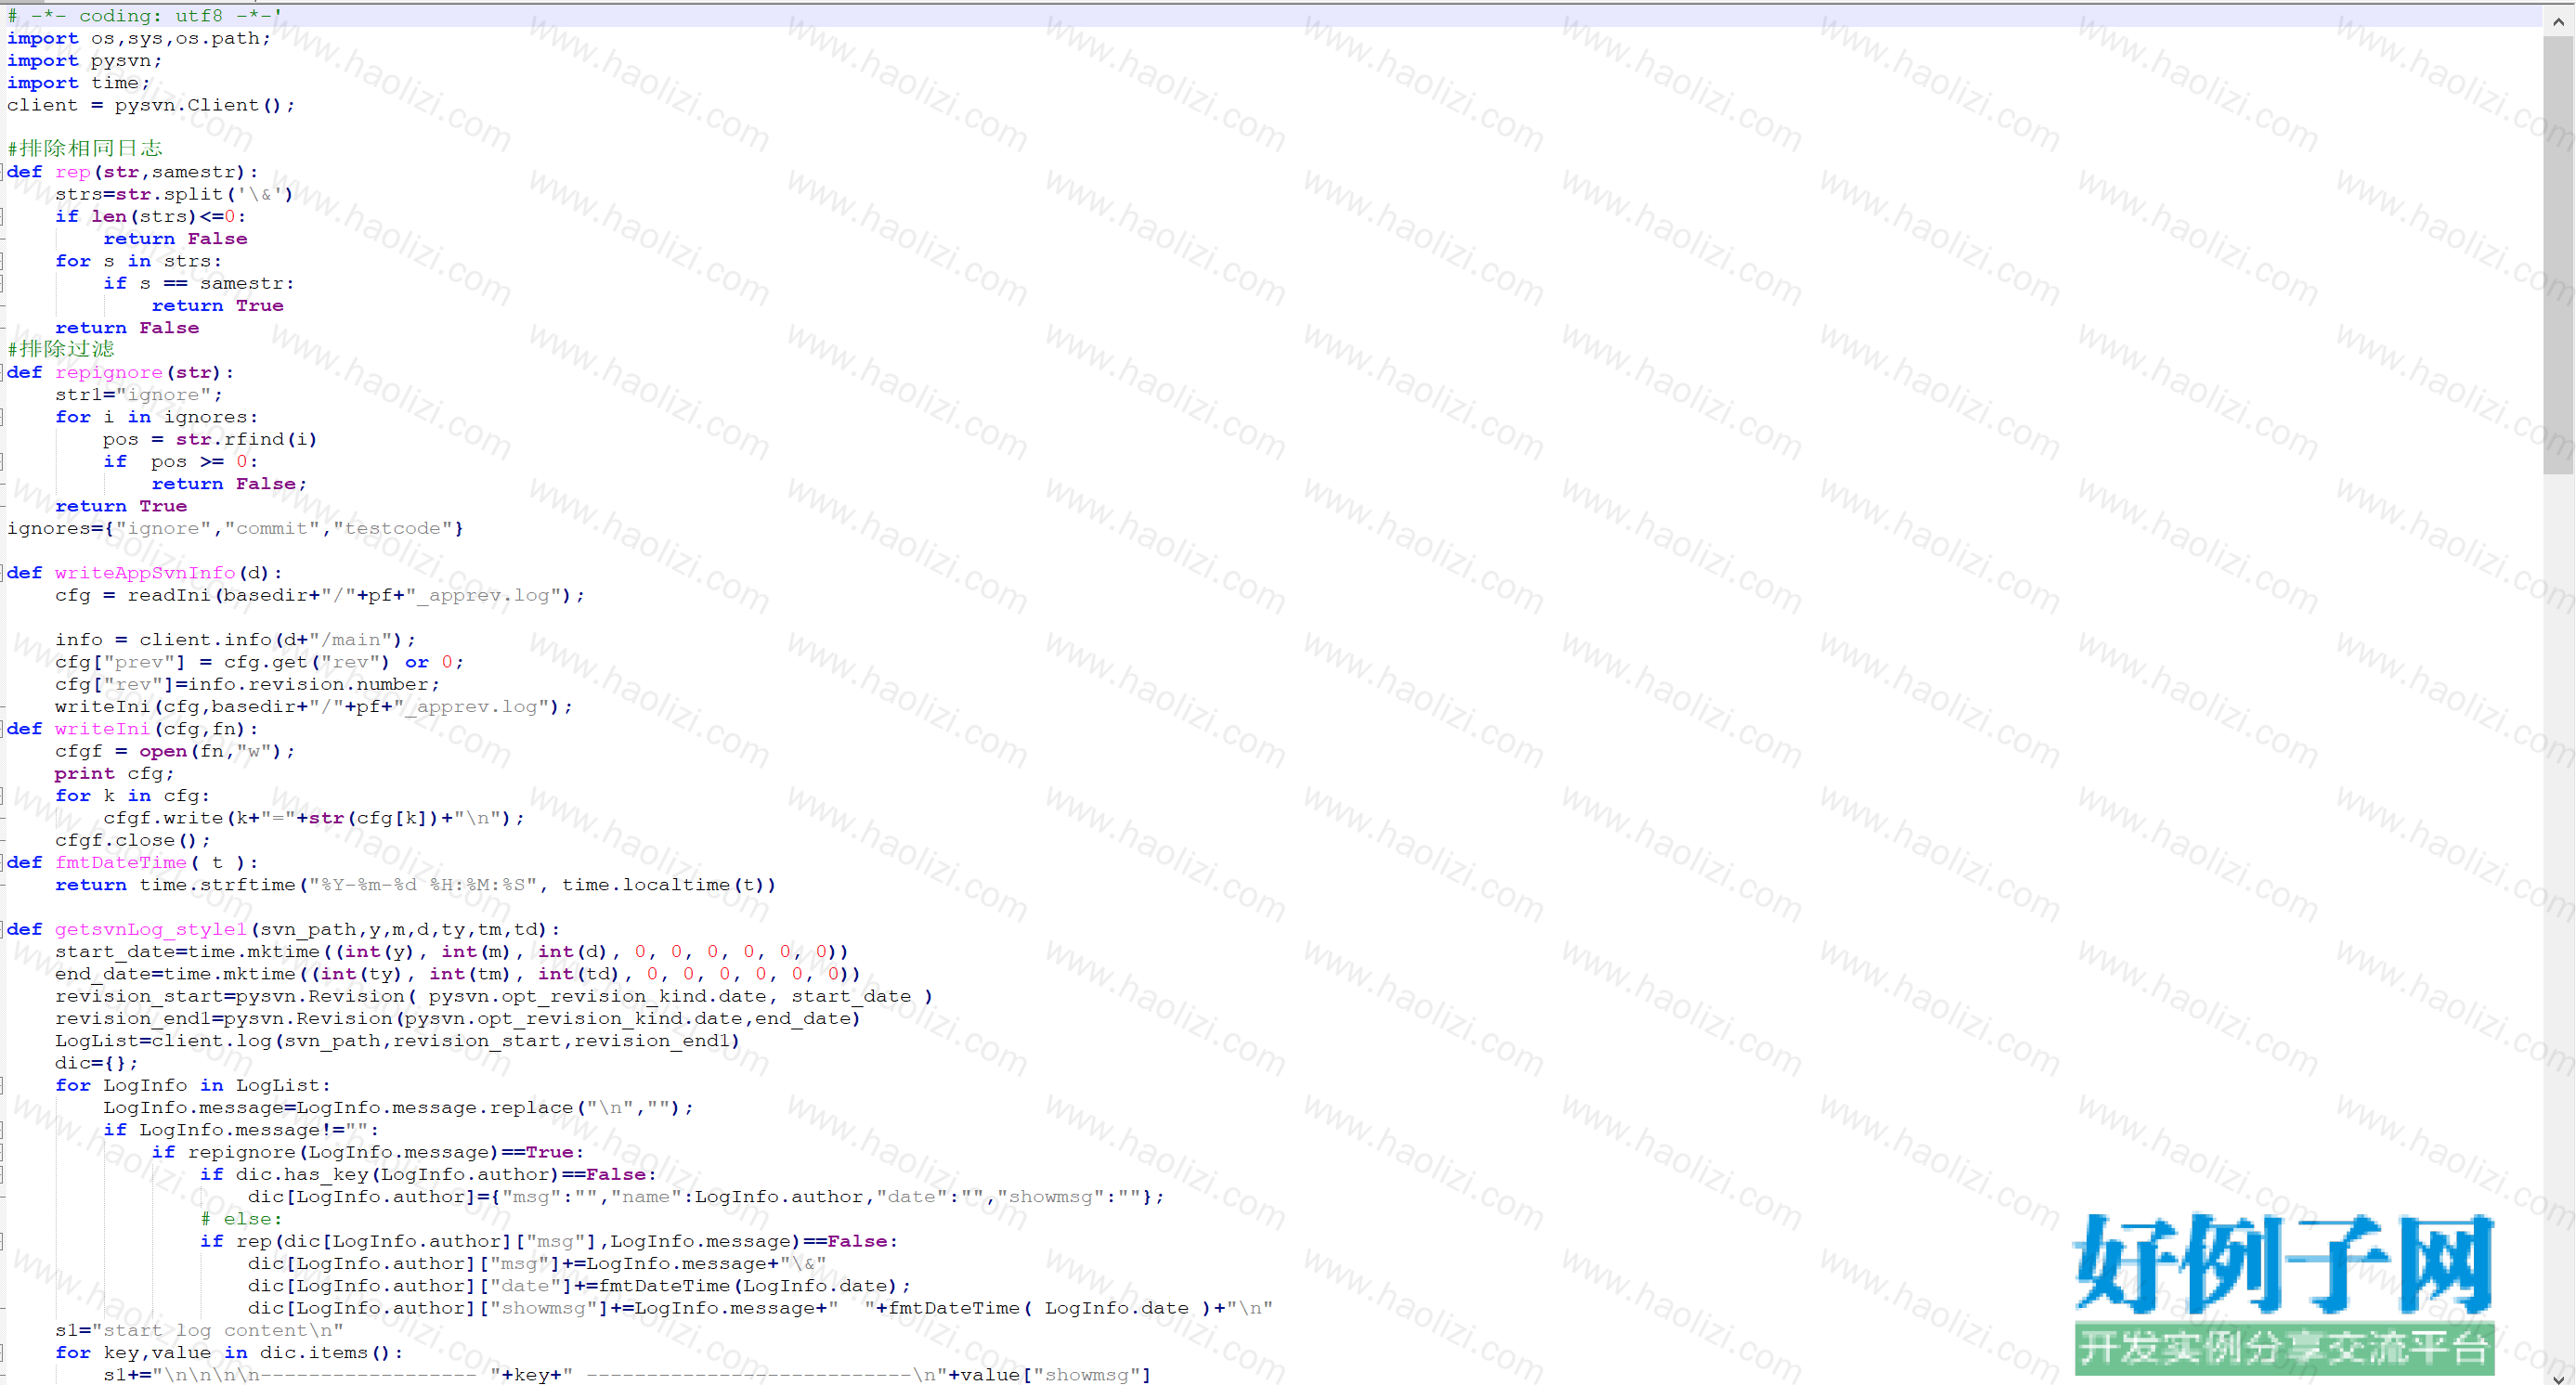The image size is (2576, 1385).
Task: Click the line 'str1="ignore";'
Action: 138,395
